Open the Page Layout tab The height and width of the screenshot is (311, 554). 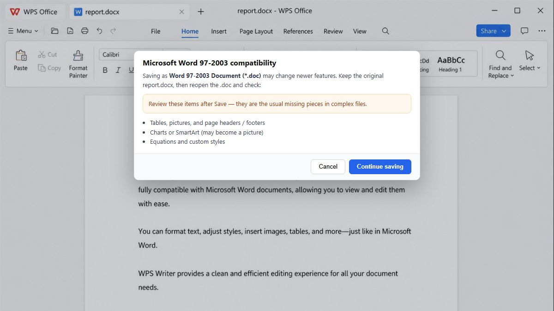coord(256,31)
